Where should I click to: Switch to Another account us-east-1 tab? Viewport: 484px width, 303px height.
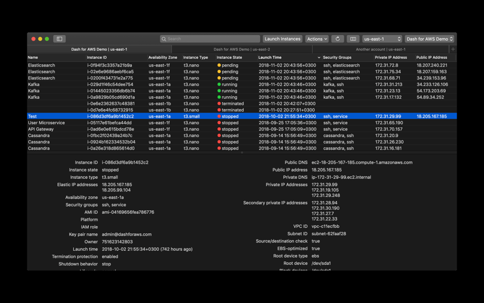tap(381, 49)
